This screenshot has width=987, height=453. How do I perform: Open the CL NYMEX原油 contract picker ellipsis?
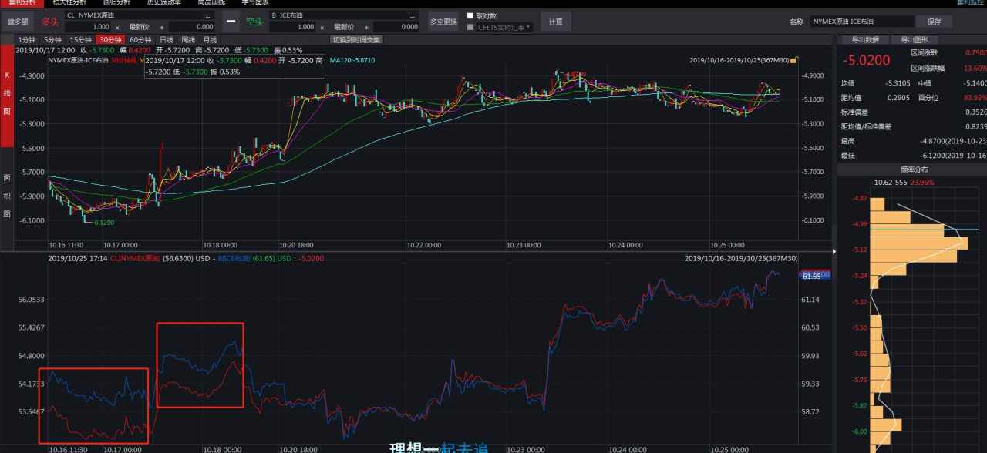click(x=207, y=15)
